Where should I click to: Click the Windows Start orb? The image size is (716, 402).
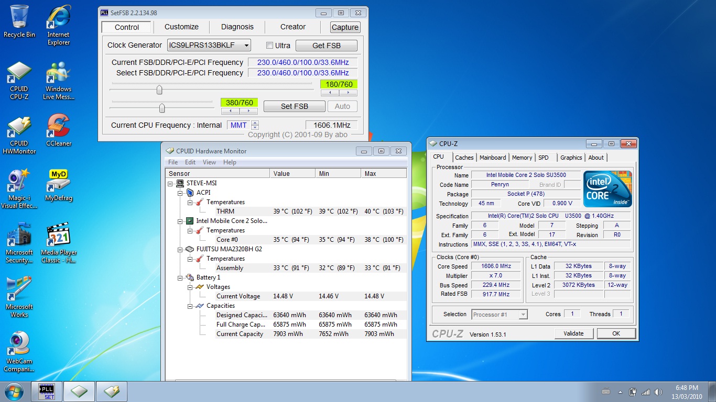coord(14,392)
